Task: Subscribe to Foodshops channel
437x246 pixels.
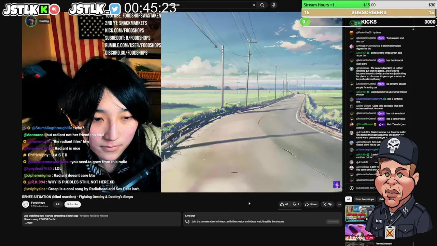Action: point(72,204)
